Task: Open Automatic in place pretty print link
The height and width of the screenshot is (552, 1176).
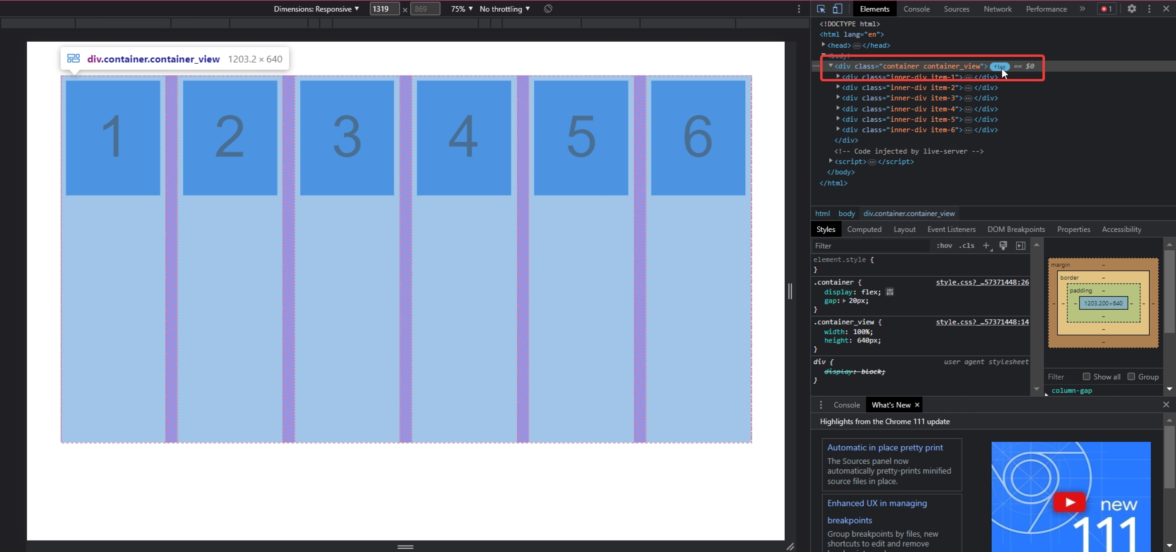Action: click(885, 447)
